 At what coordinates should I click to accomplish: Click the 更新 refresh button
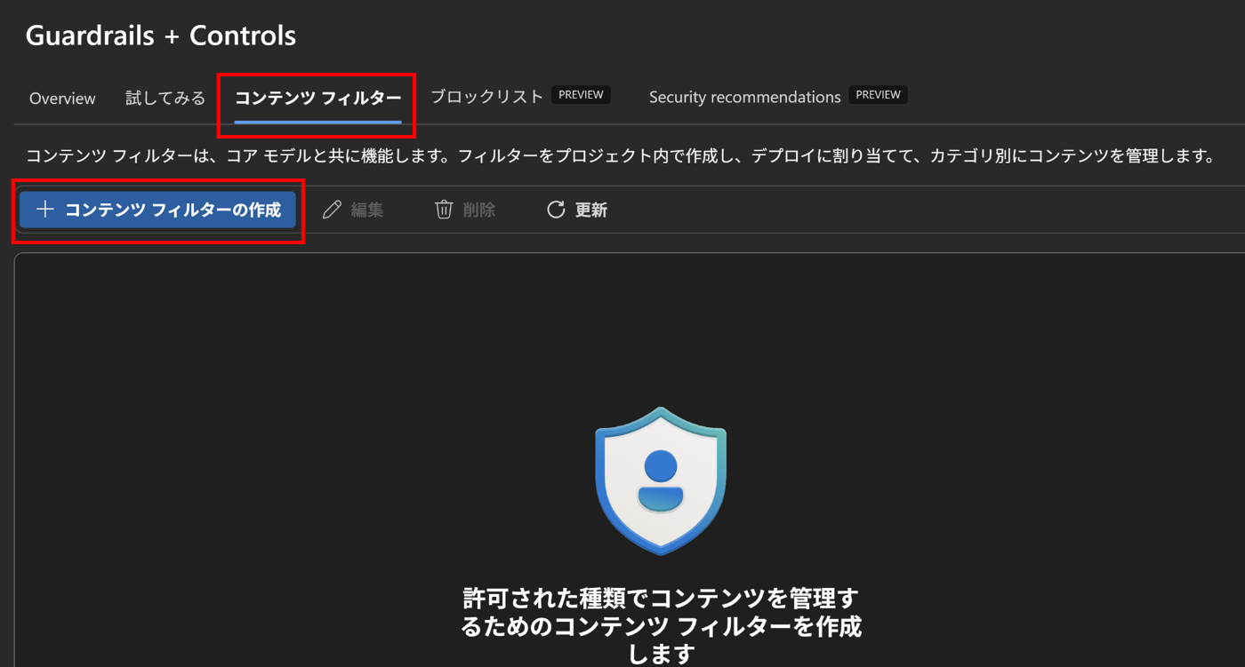click(x=577, y=210)
